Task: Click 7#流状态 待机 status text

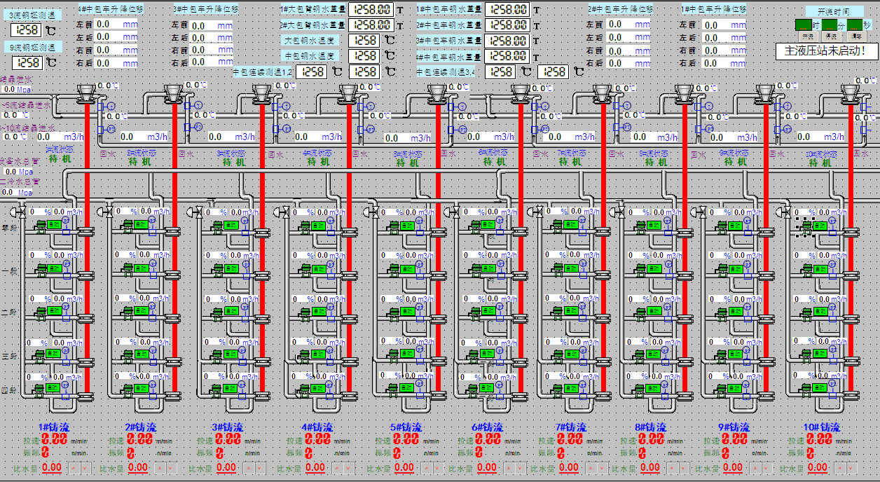Action: [571, 161]
